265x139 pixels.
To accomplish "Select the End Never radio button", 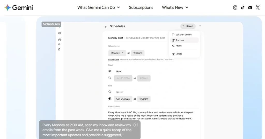I will pyautogui.click(x=110, y=92).
